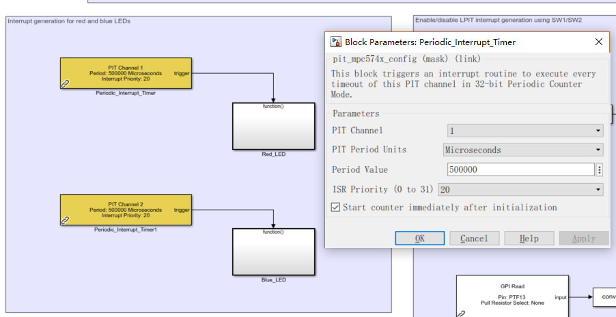Click the partially visible convert block
This screenshot has width=616, height=317.
[604, 297]
